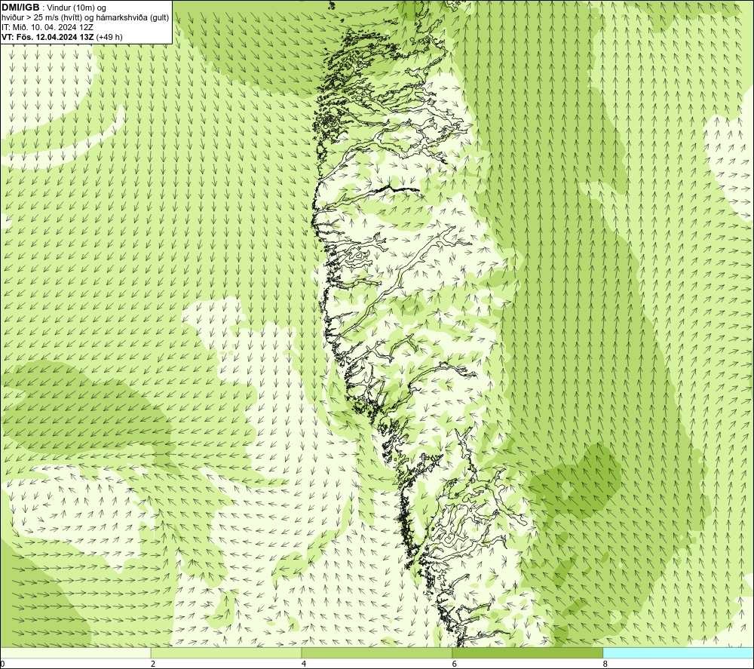Click the '(+49 h)' forecast offset text
Screen dimensions: 754x669
click(109, 37)
